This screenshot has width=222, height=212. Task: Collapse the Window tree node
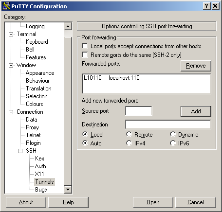point(11,65)
